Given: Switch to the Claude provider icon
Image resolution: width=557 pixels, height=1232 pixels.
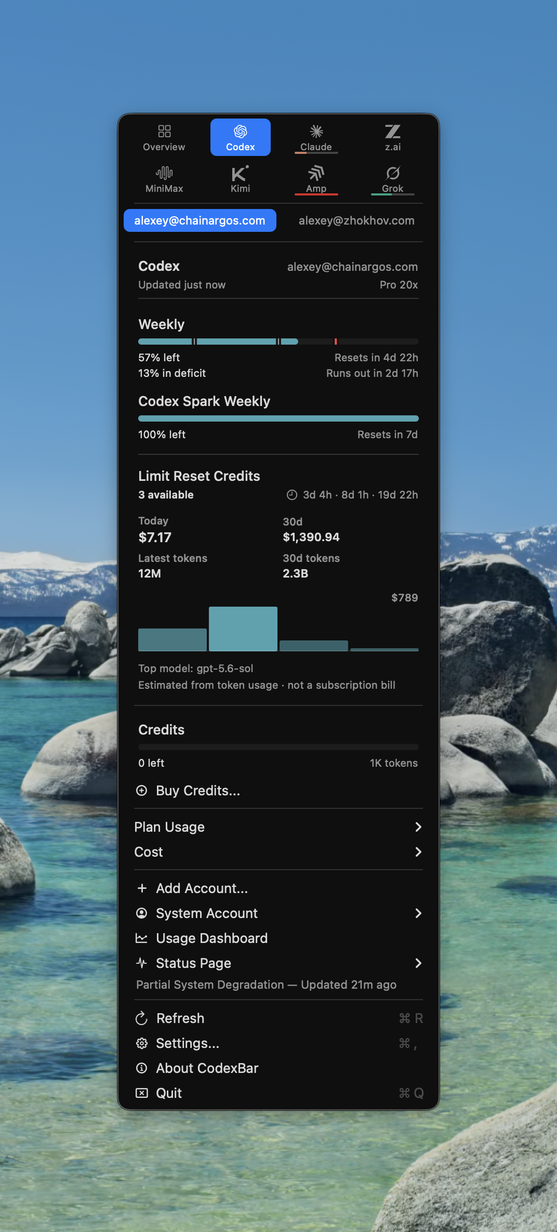Looking at the screenshot, I should click(316, 131).
